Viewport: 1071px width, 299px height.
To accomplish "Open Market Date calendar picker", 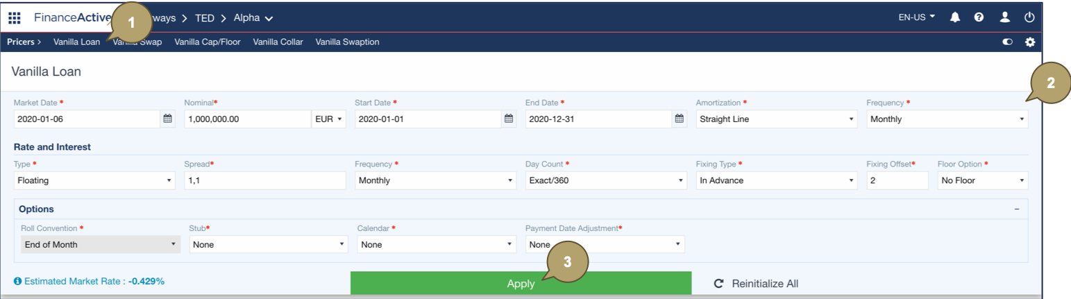I will click(167, 119).
